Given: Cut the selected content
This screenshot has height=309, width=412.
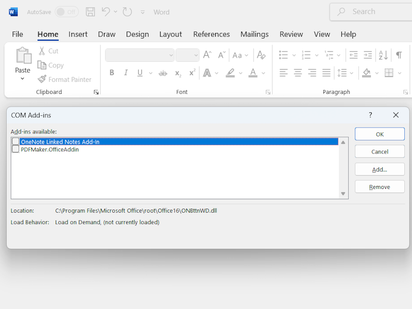Looking at the screenshot, I should [x=49, y=51].
